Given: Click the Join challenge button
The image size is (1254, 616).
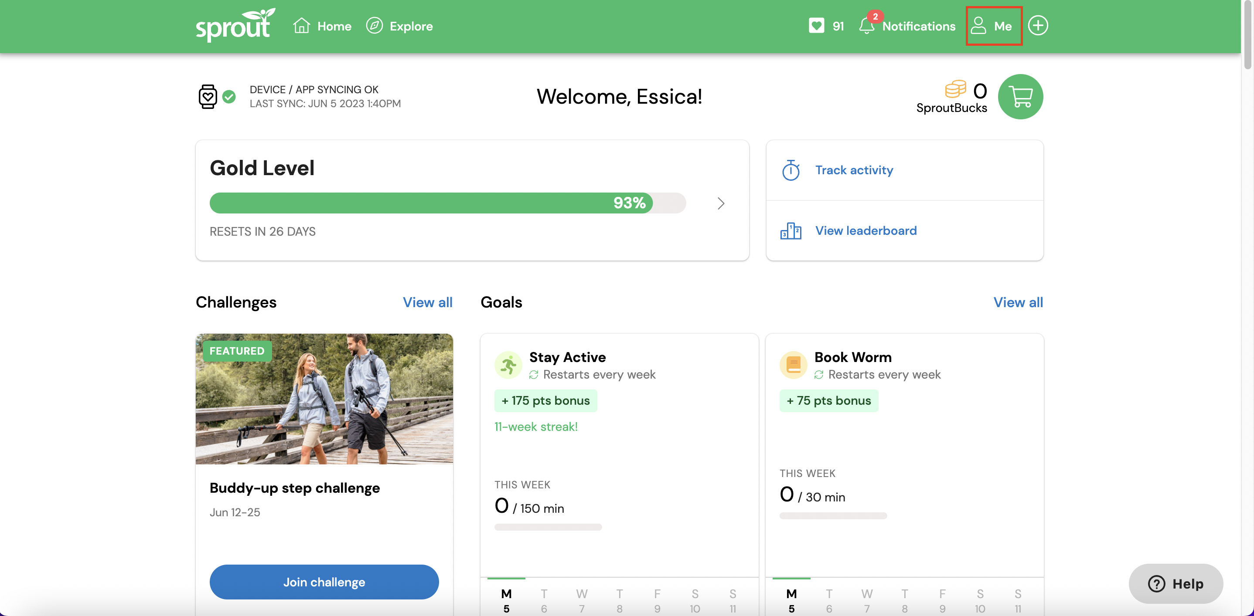Looking at the screenshot, I should (x=324, y=581).
